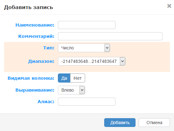Click the Отмена button

click(x=154, y=123)
